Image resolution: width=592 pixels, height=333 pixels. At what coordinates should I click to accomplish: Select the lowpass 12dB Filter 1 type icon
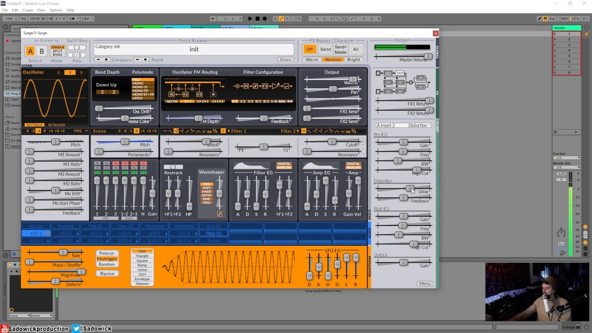point(170,131)
